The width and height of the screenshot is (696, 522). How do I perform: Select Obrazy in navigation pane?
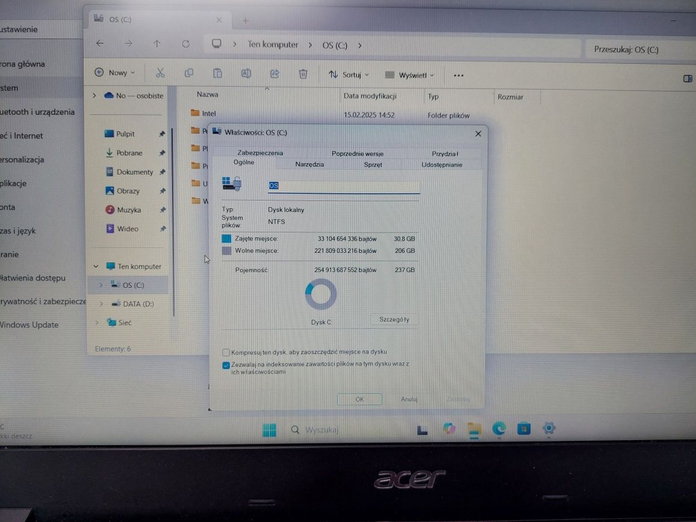pos(128,191)
